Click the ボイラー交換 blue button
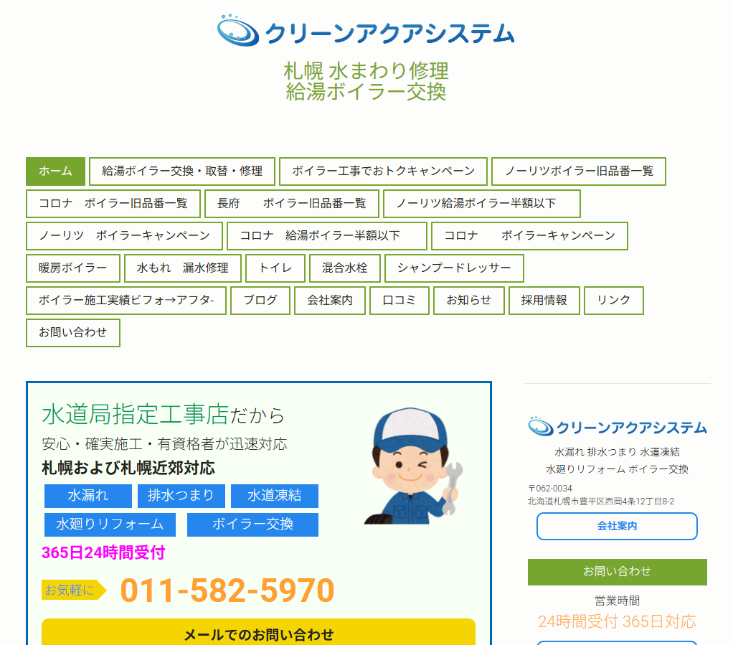This screenshot has height=645, width=733. click(x=252, y=524)
